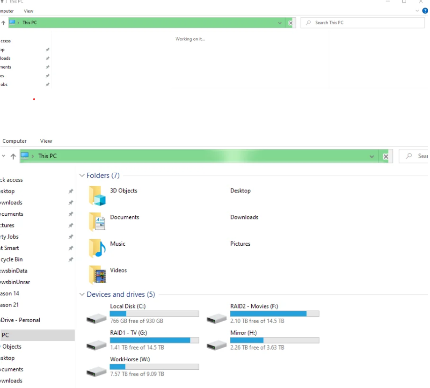Click RAID2 - Movies (F:) usage bar
Screen dimensions: 430x388
tap(275, 314)
